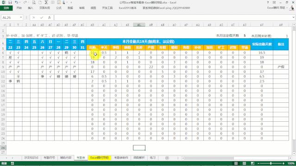Add a new sheet with plus icon
This screenshot has width=296, height=166.
pos(167,158)
